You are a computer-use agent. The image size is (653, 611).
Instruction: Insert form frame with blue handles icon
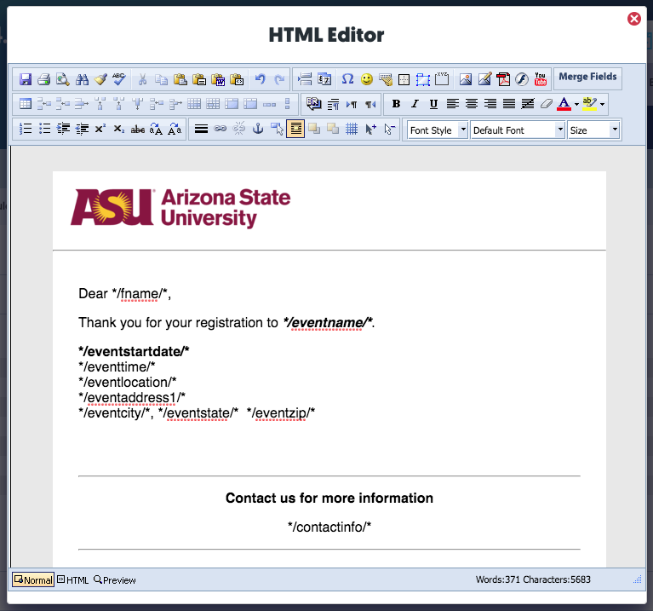pyautogui.click(x=422, y=79)
